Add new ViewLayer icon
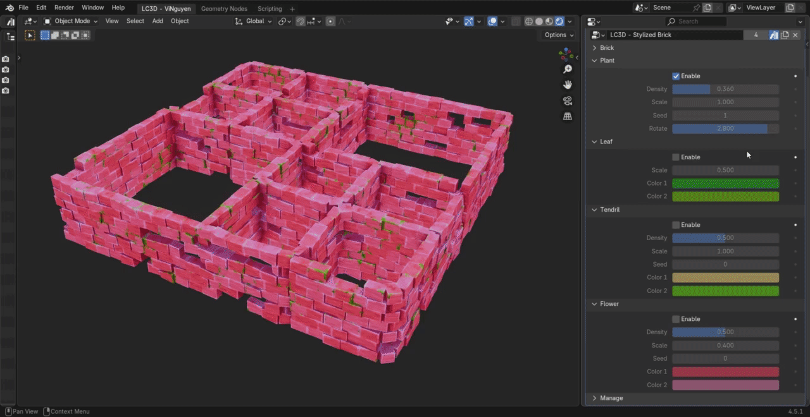 [x=790, y=8]
